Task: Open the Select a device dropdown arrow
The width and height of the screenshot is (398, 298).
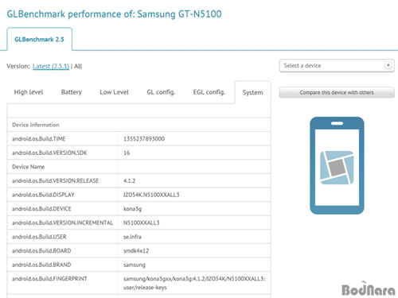Action: coord(388,65)
